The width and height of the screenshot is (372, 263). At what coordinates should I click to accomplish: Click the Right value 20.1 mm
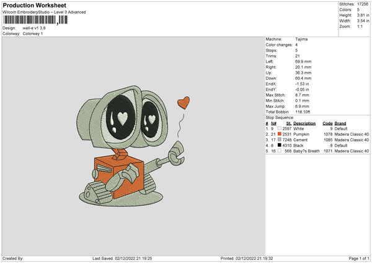[x=303, y=67]
